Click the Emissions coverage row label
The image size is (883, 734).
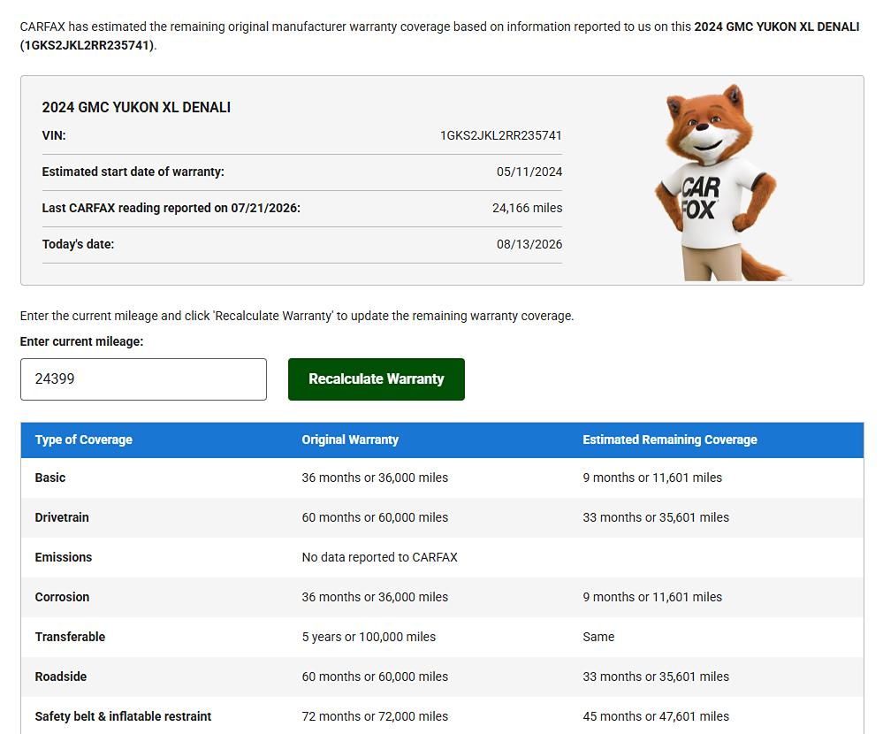[x=63, y=558]
